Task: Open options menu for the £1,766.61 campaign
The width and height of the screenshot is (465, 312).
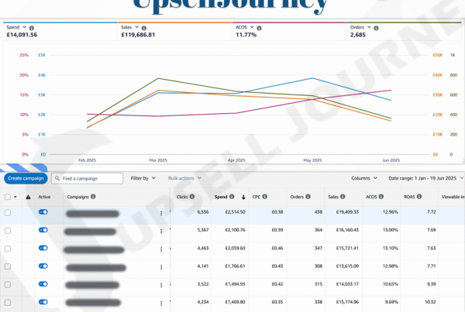Action: pyautogui.click(x=161, y=267)
